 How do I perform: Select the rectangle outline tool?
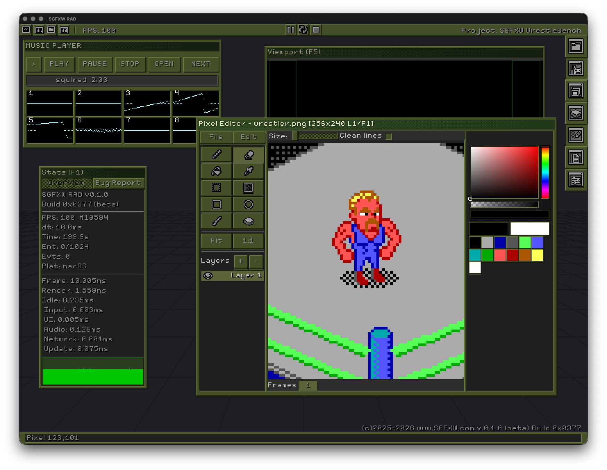216,204
